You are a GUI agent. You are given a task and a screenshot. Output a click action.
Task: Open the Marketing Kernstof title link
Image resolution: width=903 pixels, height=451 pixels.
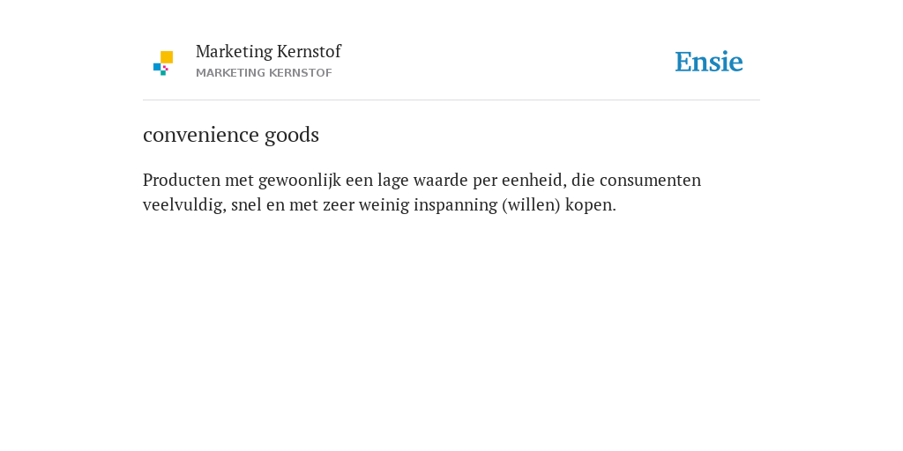click(x=268, y=51)
